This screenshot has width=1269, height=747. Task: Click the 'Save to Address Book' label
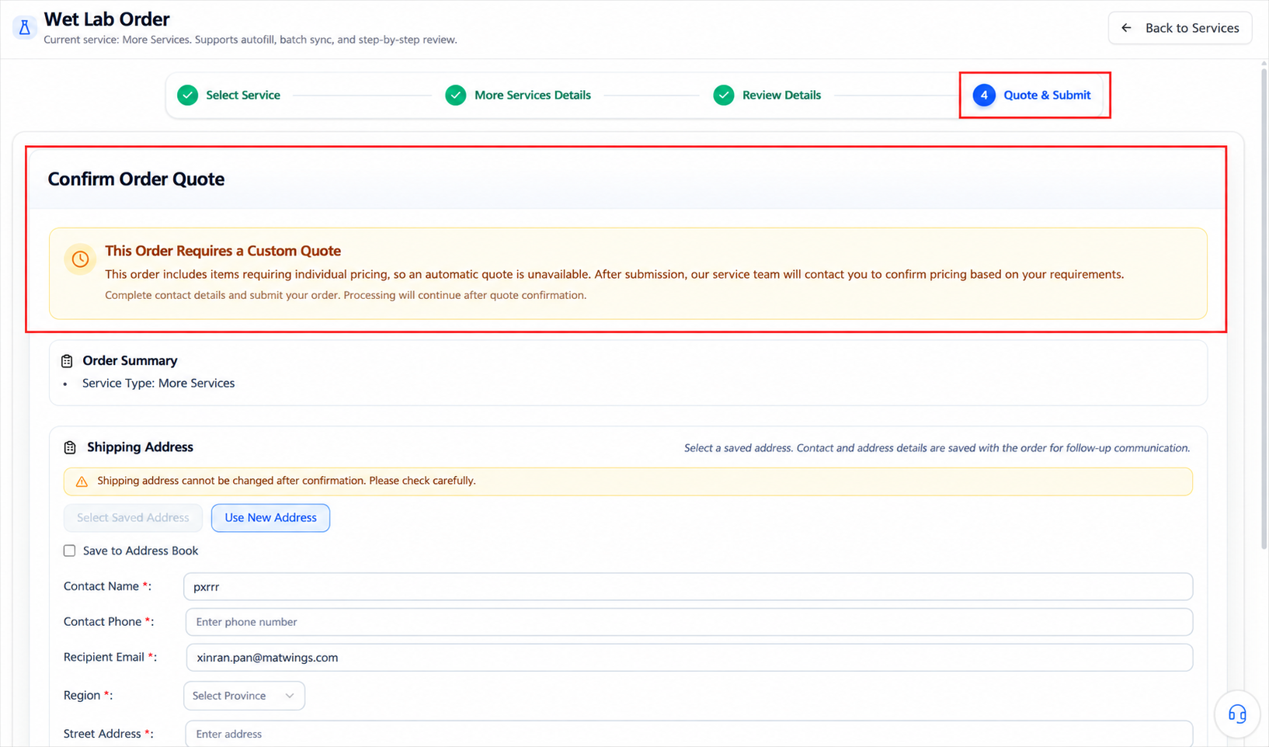141,551
